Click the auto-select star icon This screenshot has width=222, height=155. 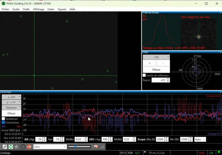[x=17, y=147]
